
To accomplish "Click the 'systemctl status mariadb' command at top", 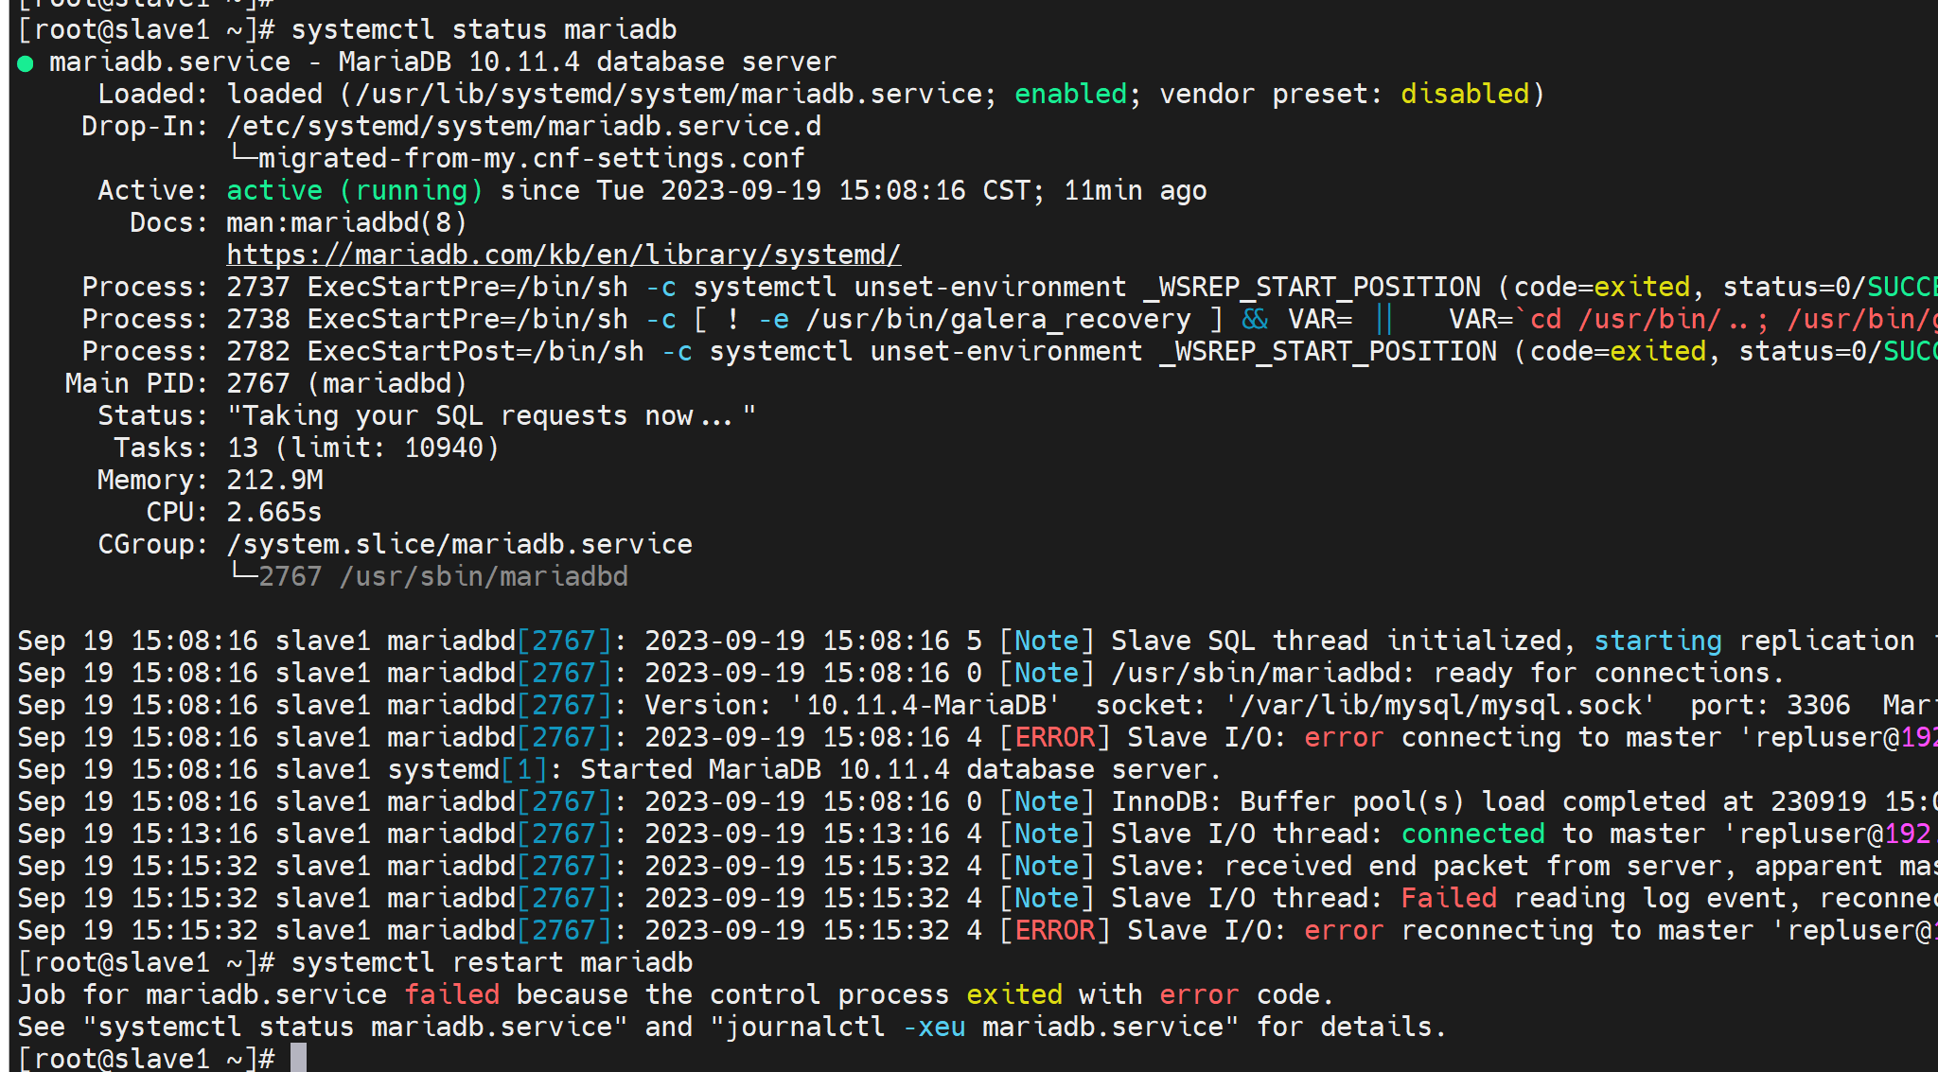I will click(x=484, y=29).
